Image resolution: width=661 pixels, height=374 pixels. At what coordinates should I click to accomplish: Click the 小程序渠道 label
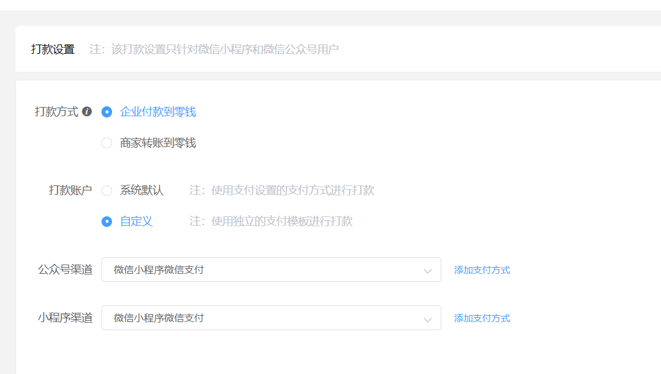point(66,318)
